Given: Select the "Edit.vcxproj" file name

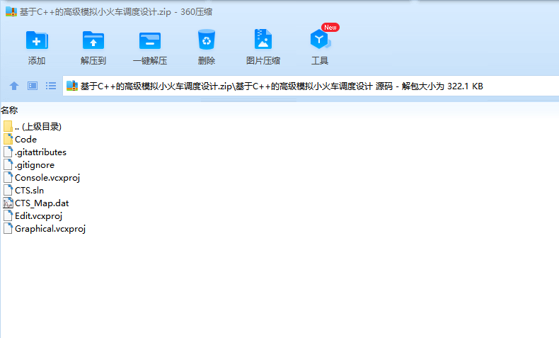Looking at the screenshot, I should pos(38,216).
